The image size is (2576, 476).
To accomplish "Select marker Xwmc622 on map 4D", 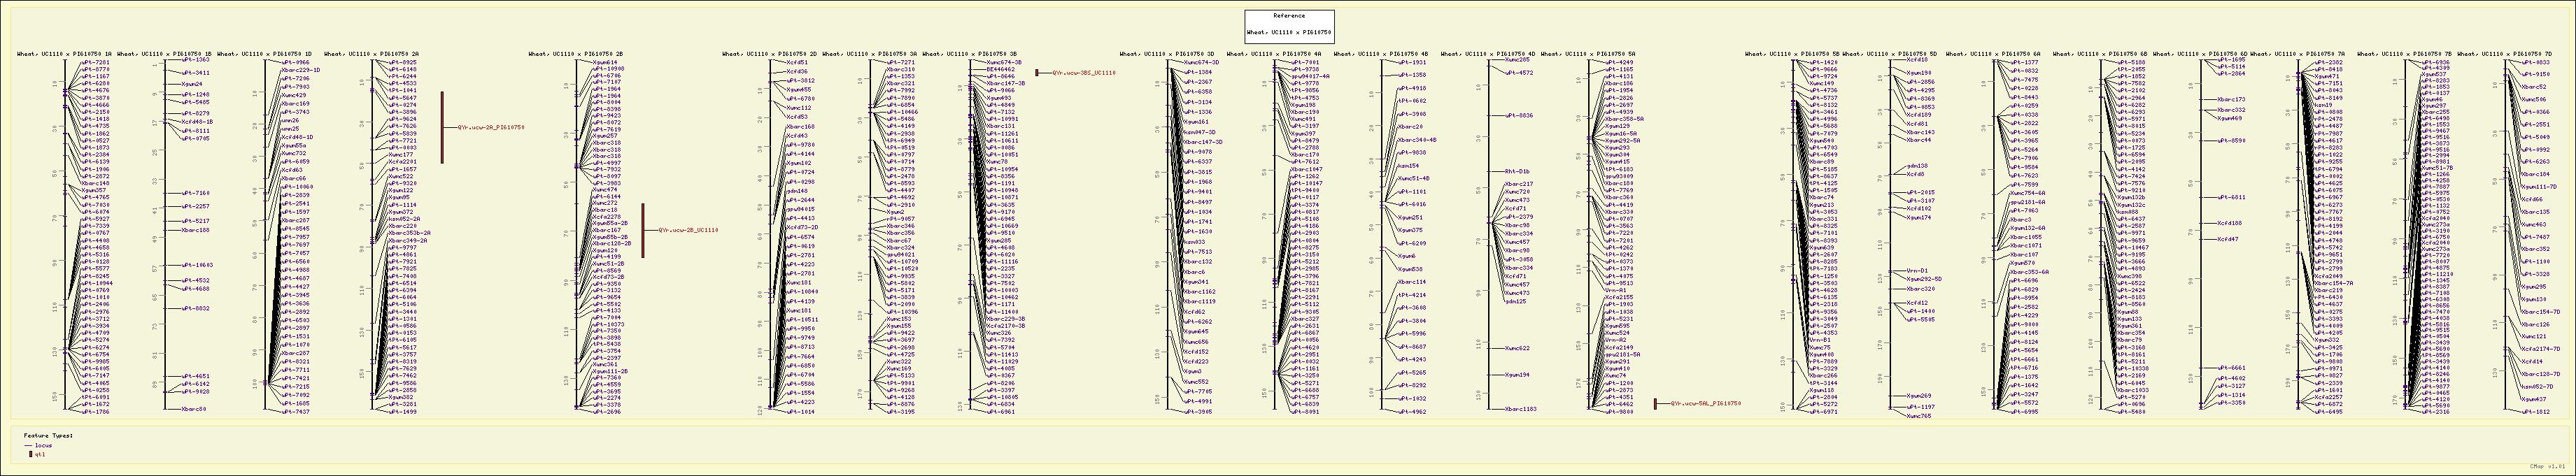I will [x=1517, y=348].
